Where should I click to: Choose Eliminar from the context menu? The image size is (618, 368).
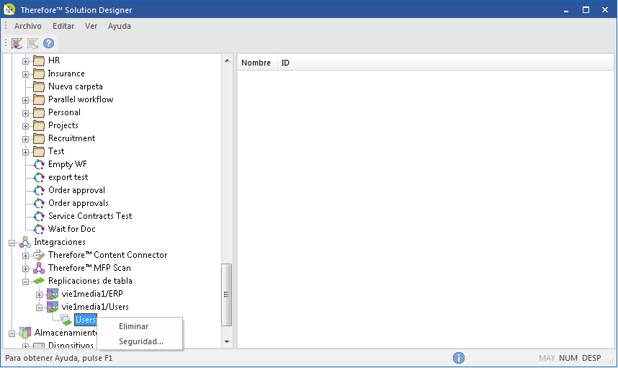[133, 326]
